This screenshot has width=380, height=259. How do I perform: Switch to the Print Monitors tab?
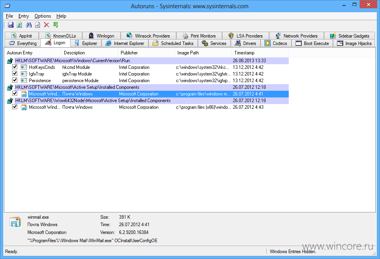(x=199, y=36)
